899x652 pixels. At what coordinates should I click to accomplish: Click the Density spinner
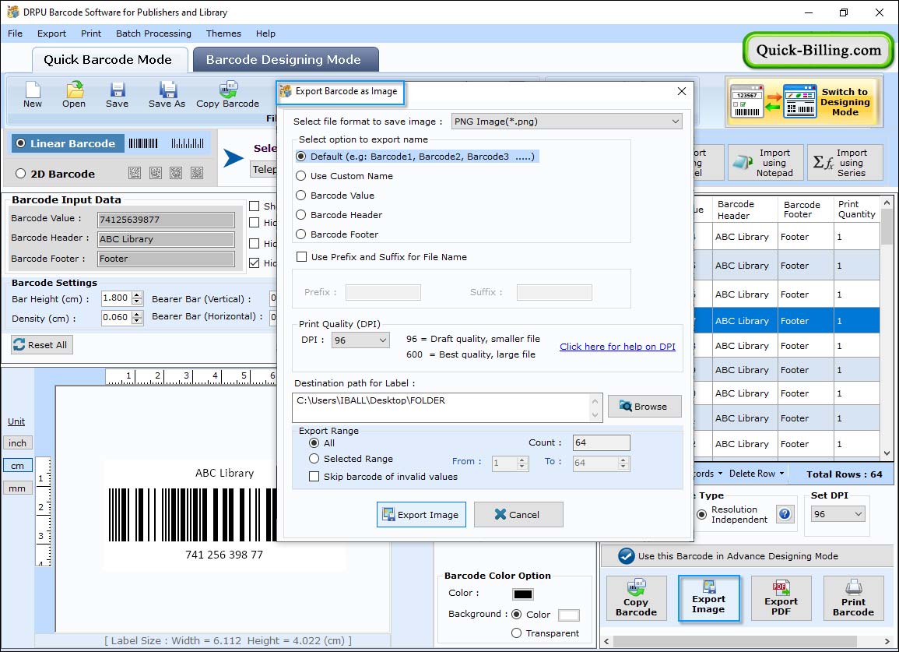pyautogui.click(x=136, y=317)
